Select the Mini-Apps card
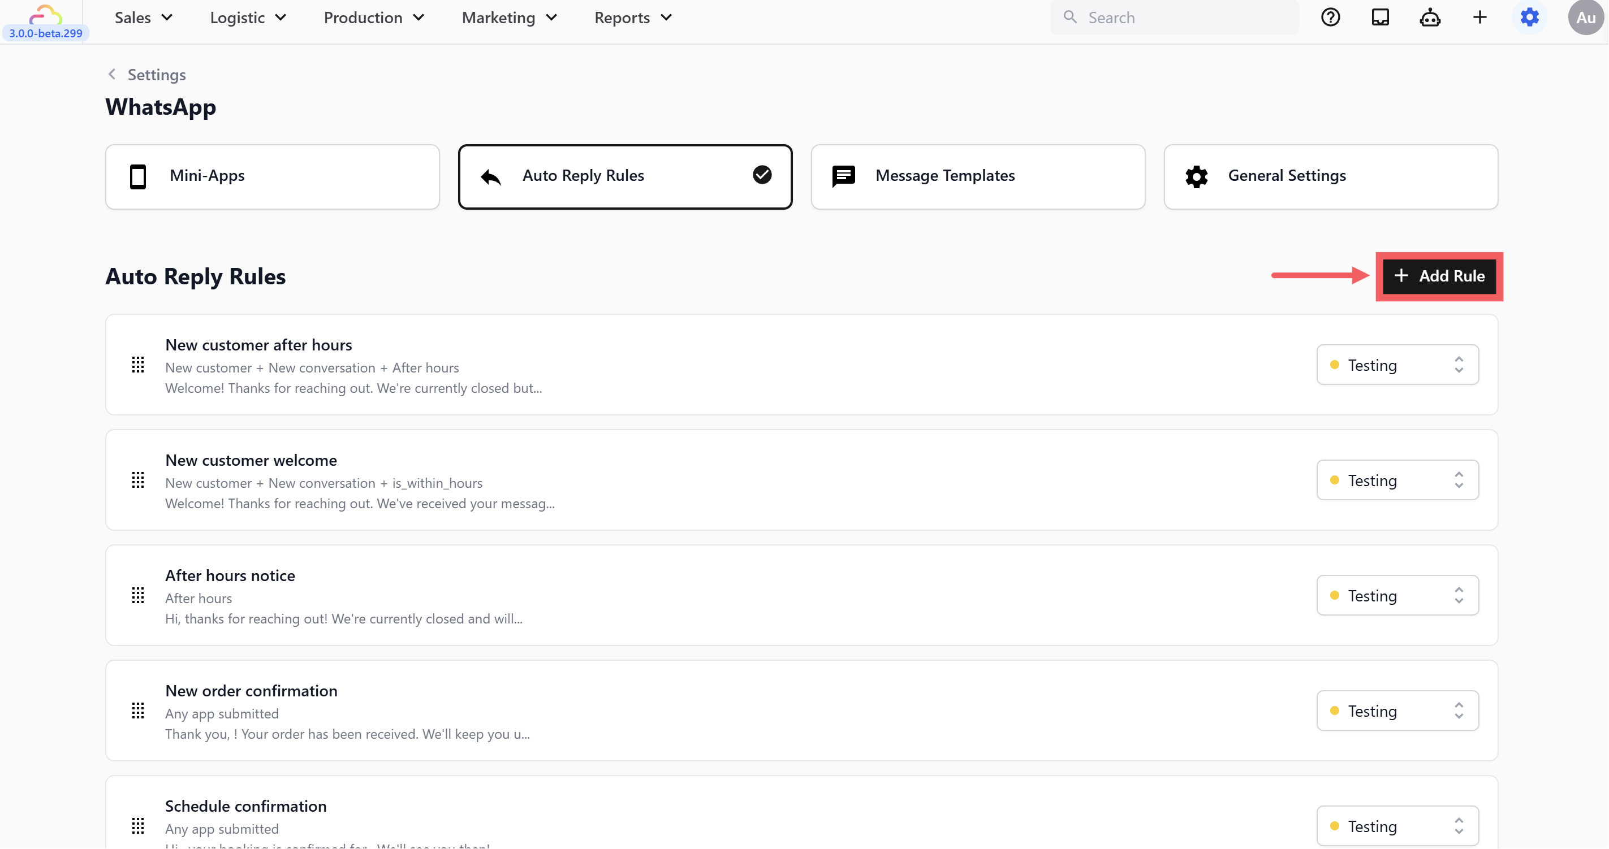The height and width of the screenshot is (849, 1609). (273, 177)
